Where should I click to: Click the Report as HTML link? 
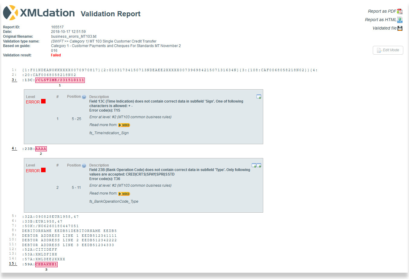tap(381, 20)
